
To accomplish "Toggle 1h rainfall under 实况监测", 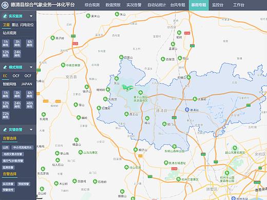I will (x=6, y=43).
